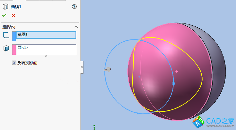Click the pink swatch beside 面<1>
The height and width of the screenshot is (130, 236).
pos(14,50)
